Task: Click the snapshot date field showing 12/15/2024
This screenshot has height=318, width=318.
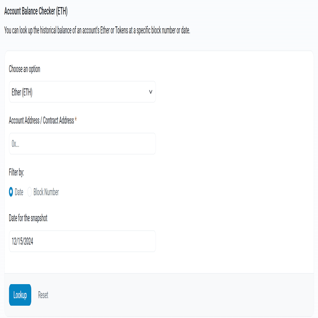Action: 82,241
